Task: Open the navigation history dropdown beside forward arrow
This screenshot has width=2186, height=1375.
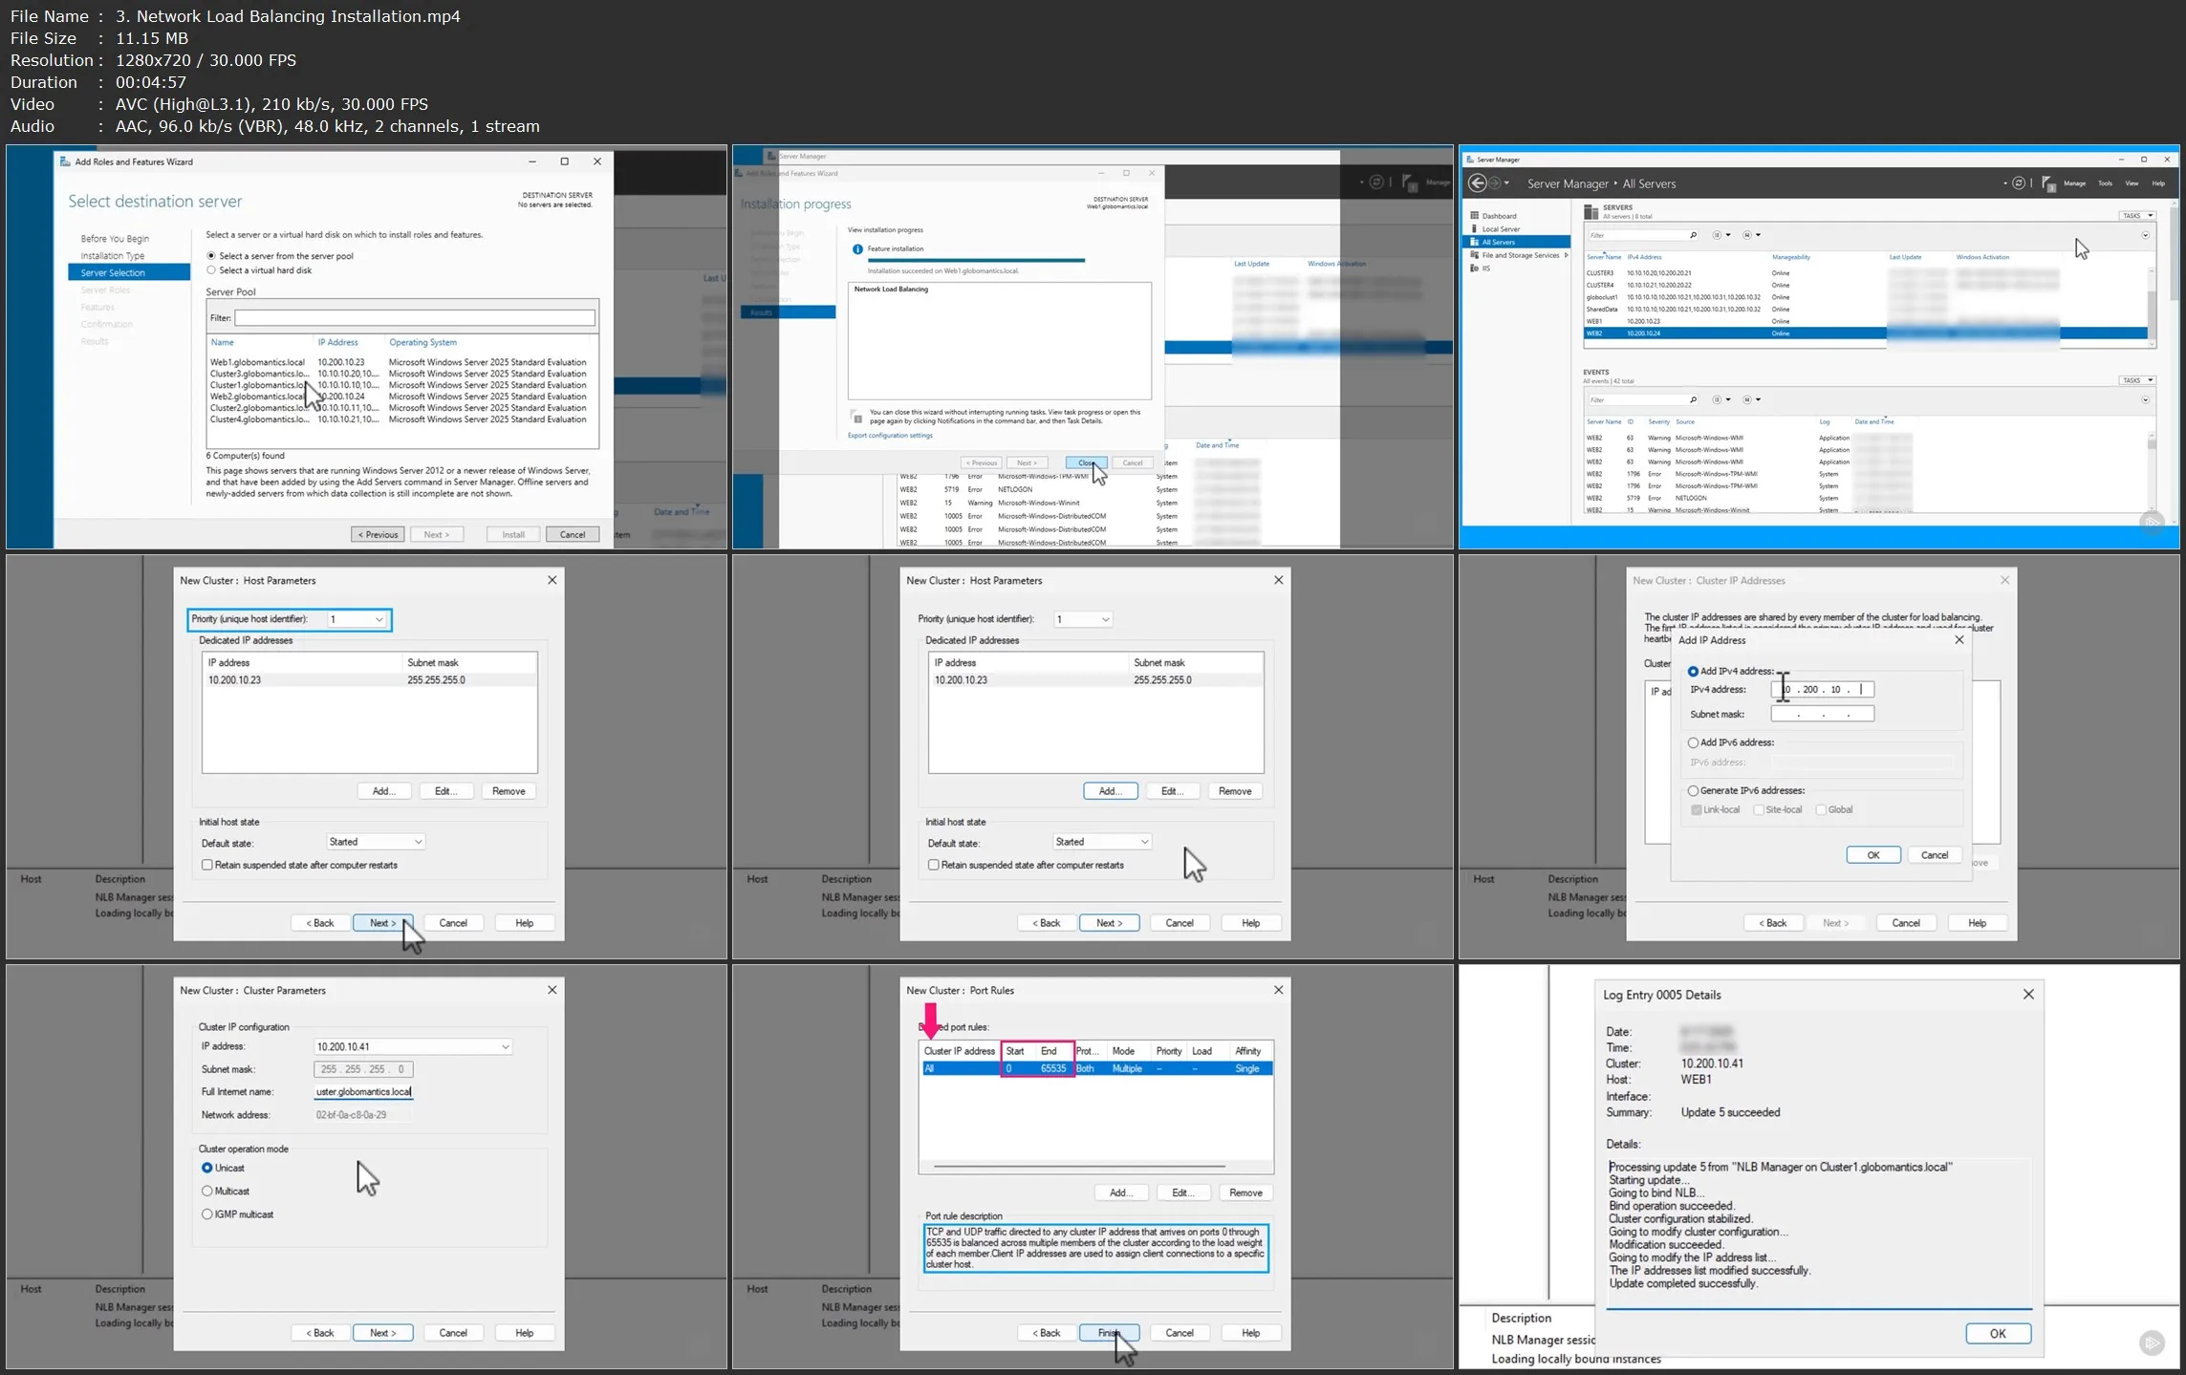Action: pyautogui.click(x=1507, y=183)
